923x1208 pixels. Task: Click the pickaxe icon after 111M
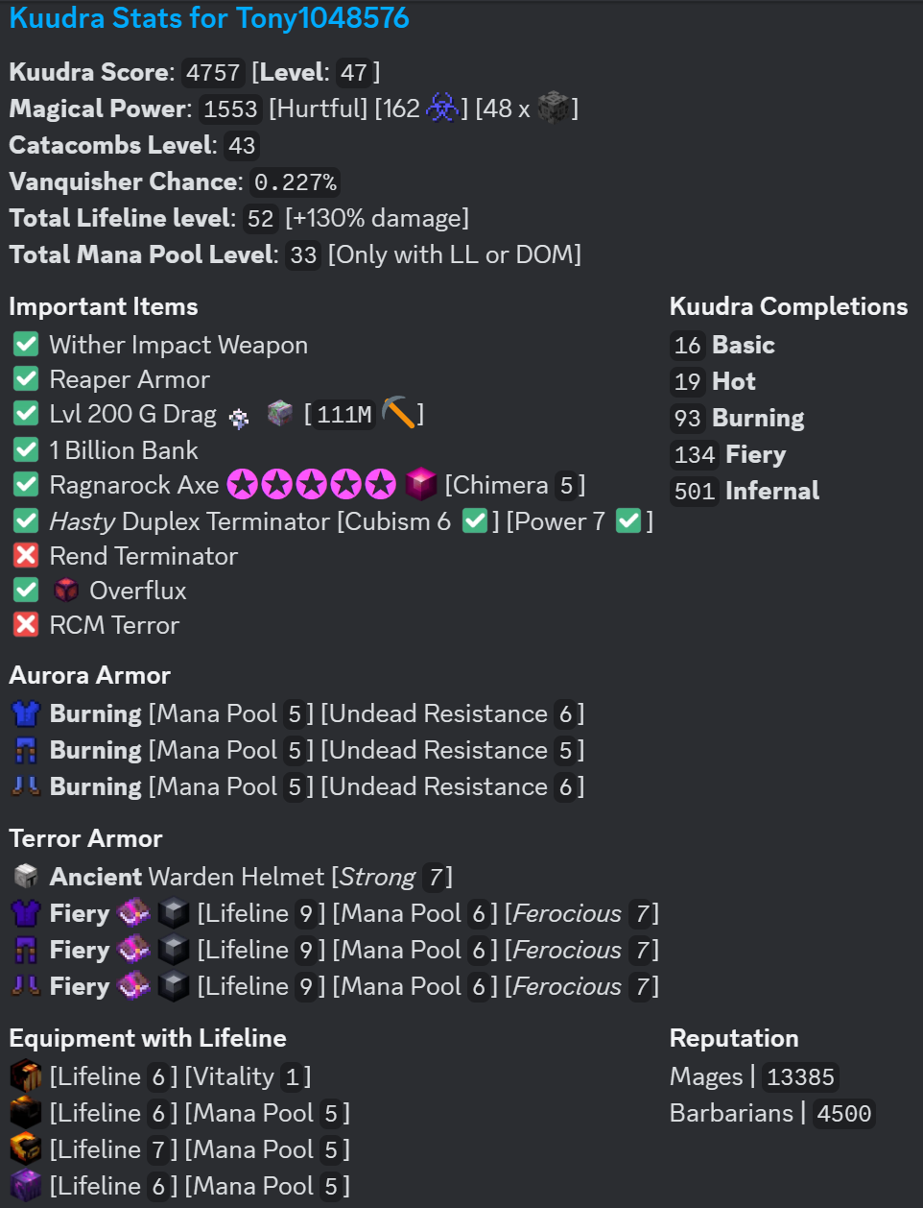tap(398, 413)
